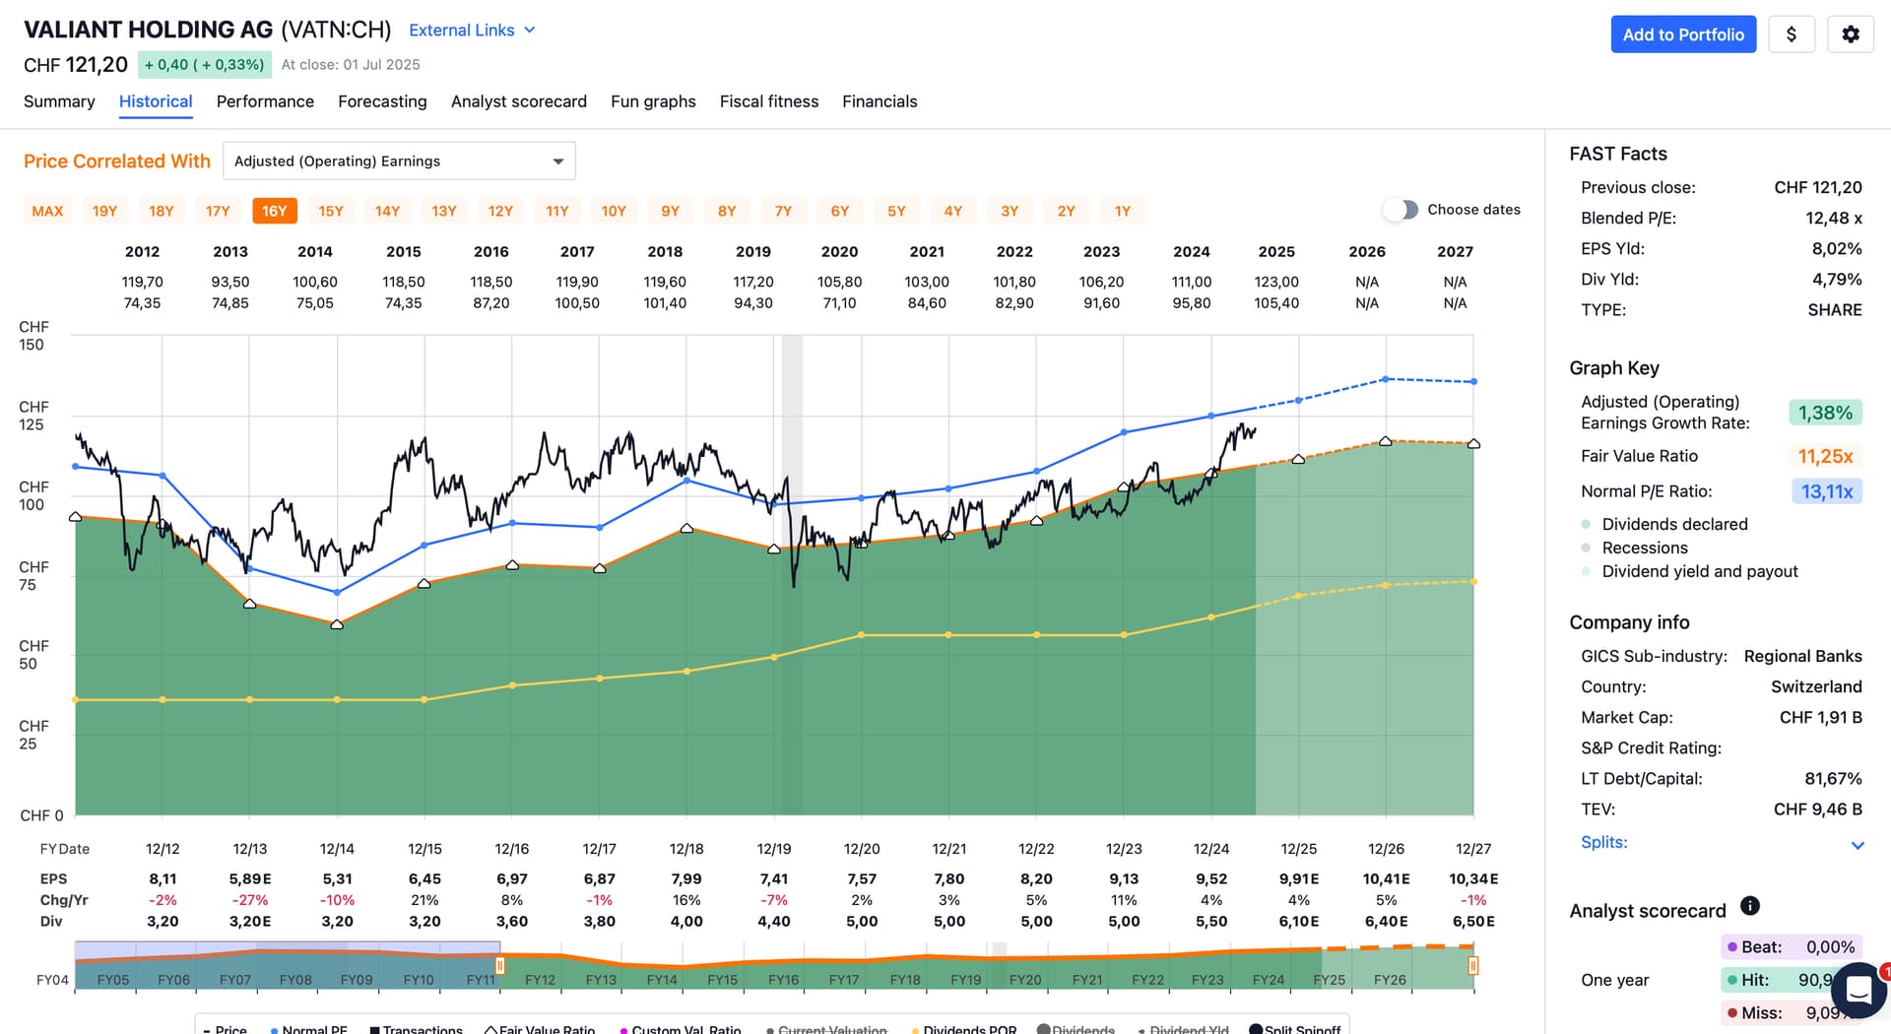Click dividend value 5,50 for 12/24
This screenshot has height=1034, width=1891.
coord(1210,922)
